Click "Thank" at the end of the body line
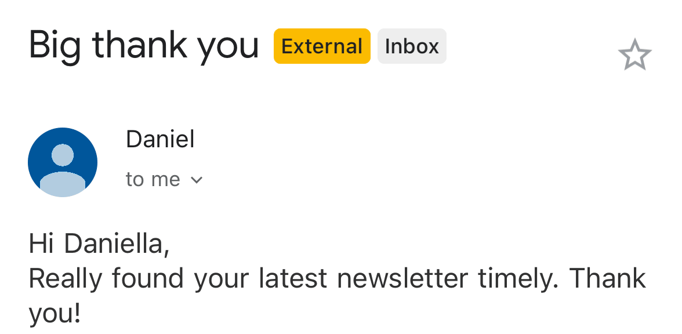Image resolution: width=682 pixels, height=334 pixels. coord(608,279)
